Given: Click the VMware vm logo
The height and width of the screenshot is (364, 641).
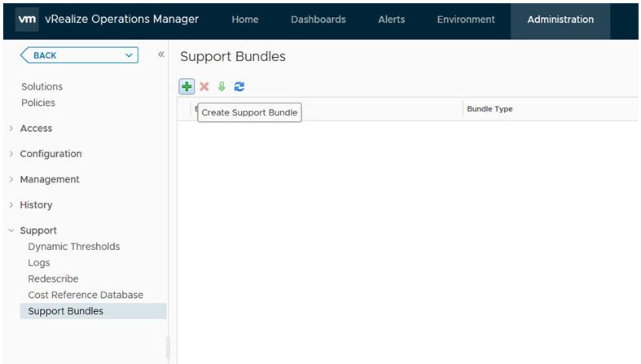Looking at the screenshot, I should click(x=27, y=20).
